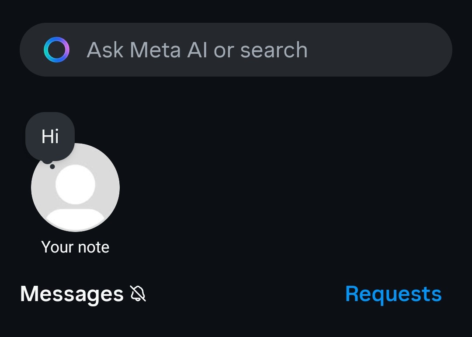This screenshot has width=472, height=337.
Task: Click the crossed-out notification bell
Action: [138, 293]
